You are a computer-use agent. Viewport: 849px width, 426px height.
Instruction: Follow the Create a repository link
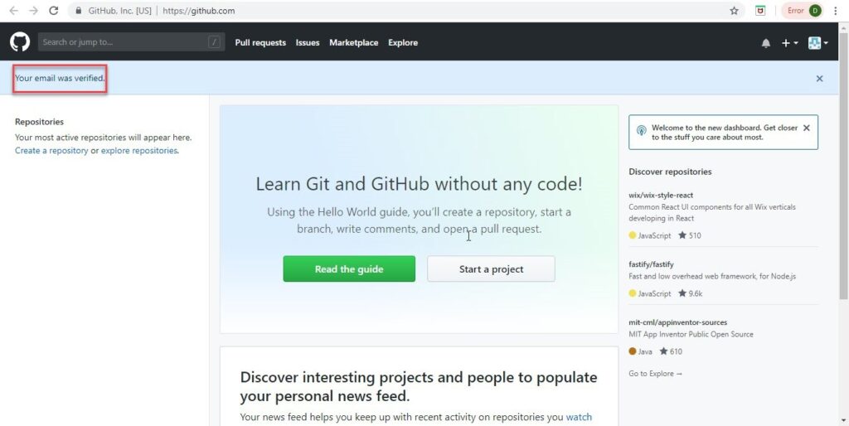point(51,151)
